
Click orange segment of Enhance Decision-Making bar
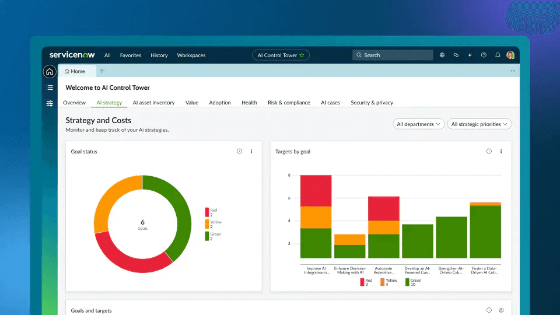click(x=349, y=240)
